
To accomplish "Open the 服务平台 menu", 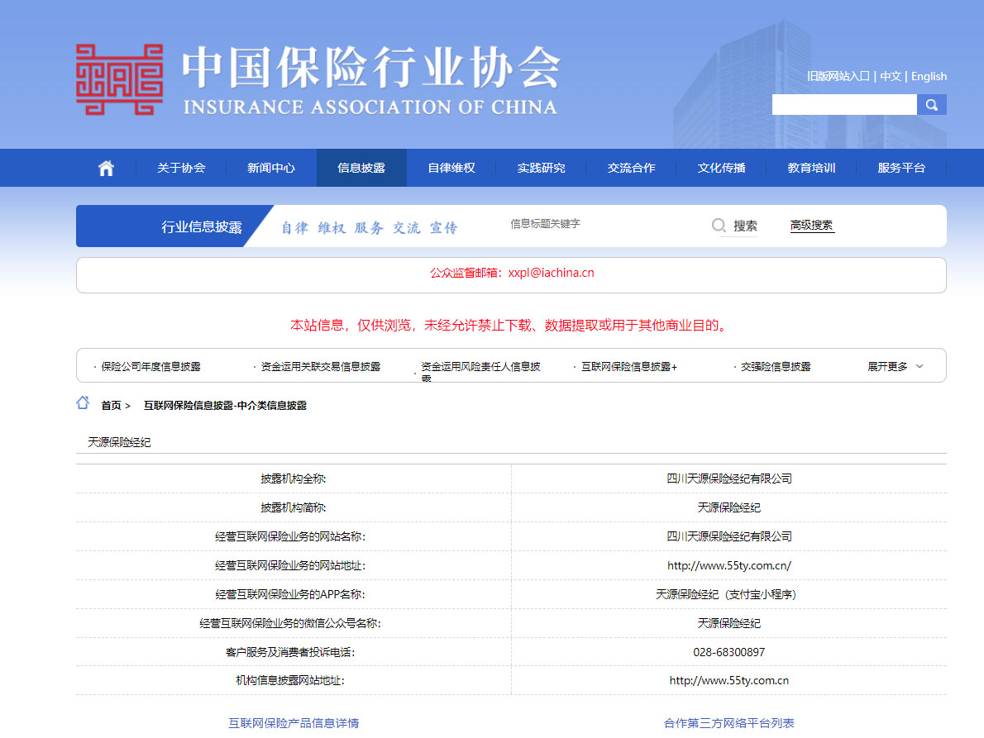I will 901,168.
